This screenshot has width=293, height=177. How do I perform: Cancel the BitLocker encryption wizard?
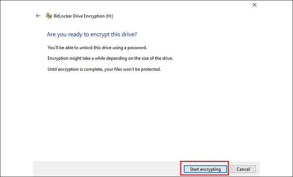point(243,169)
